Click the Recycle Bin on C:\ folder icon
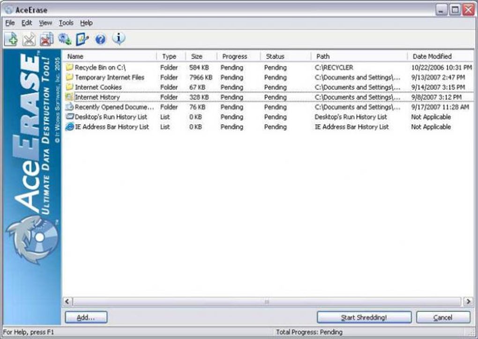 click(69, 67)
